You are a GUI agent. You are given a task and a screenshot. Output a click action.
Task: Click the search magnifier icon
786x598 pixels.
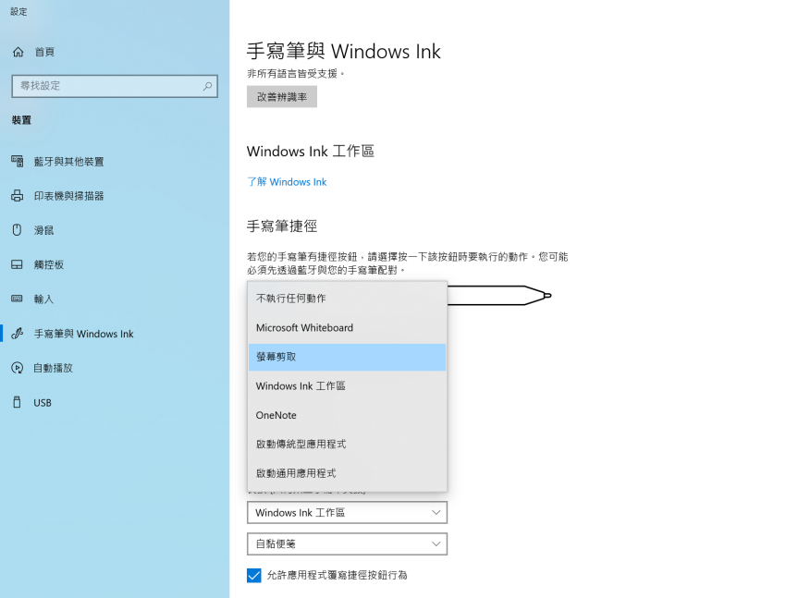[207, 86]
